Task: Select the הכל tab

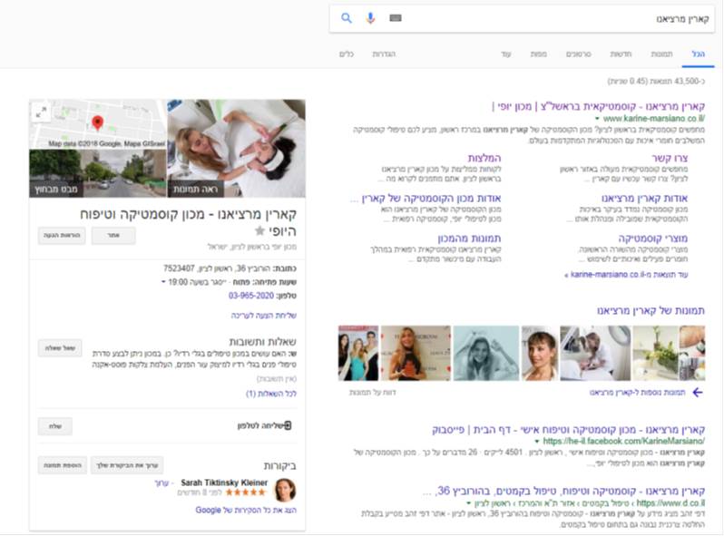Action: coord(699,54)
